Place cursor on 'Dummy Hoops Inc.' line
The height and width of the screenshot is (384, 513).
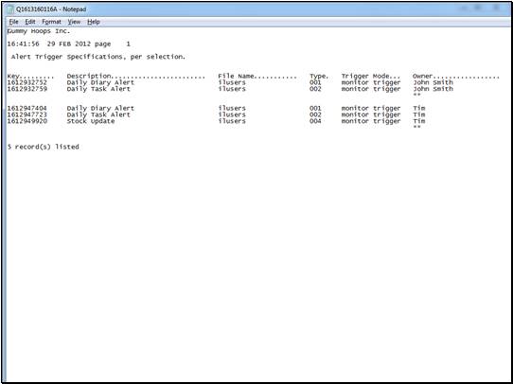[39, 31]
